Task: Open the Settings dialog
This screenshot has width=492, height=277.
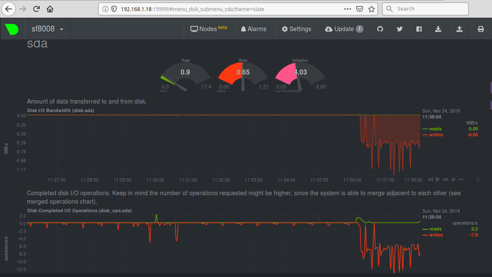Action: click(296, 29)
